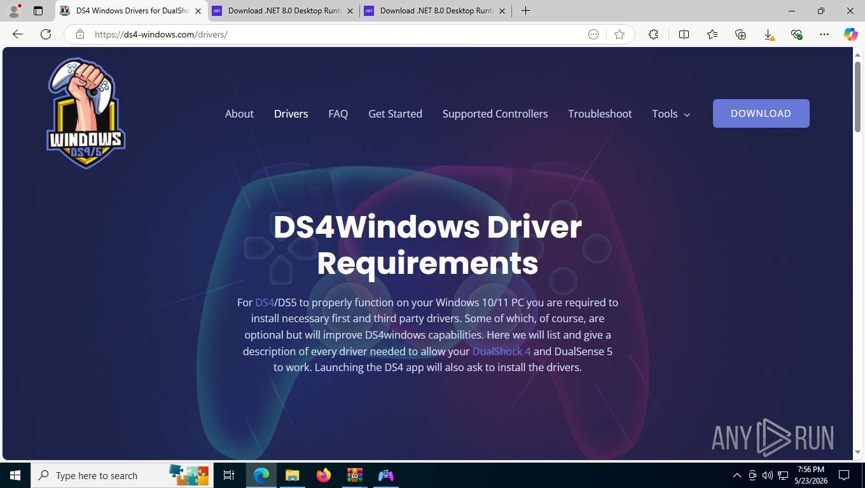Close the DS4 Windows Drivers tab
This screenshot has width=865, height=488.
[x=198, y=11]
